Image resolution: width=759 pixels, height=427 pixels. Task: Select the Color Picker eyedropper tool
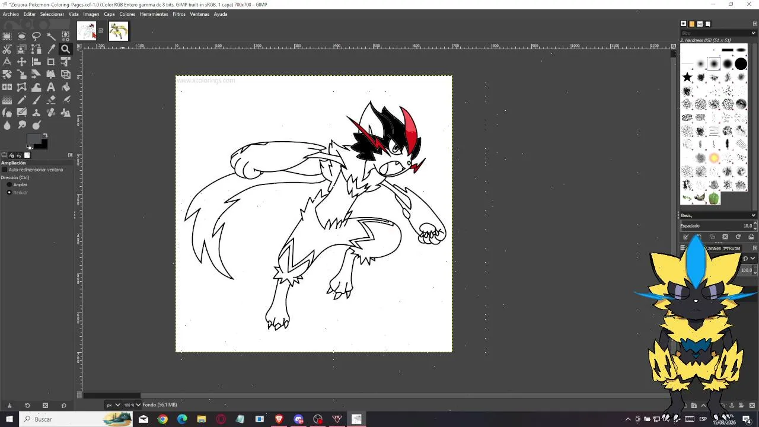tap(51, 49)
